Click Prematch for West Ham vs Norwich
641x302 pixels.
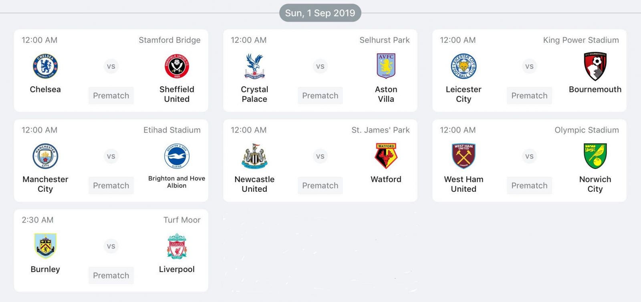click(x=529, y=185)
